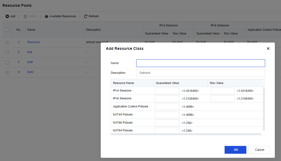Check the box for row test
The width and height of the screenshot is (281, 161).
(7, 52)
